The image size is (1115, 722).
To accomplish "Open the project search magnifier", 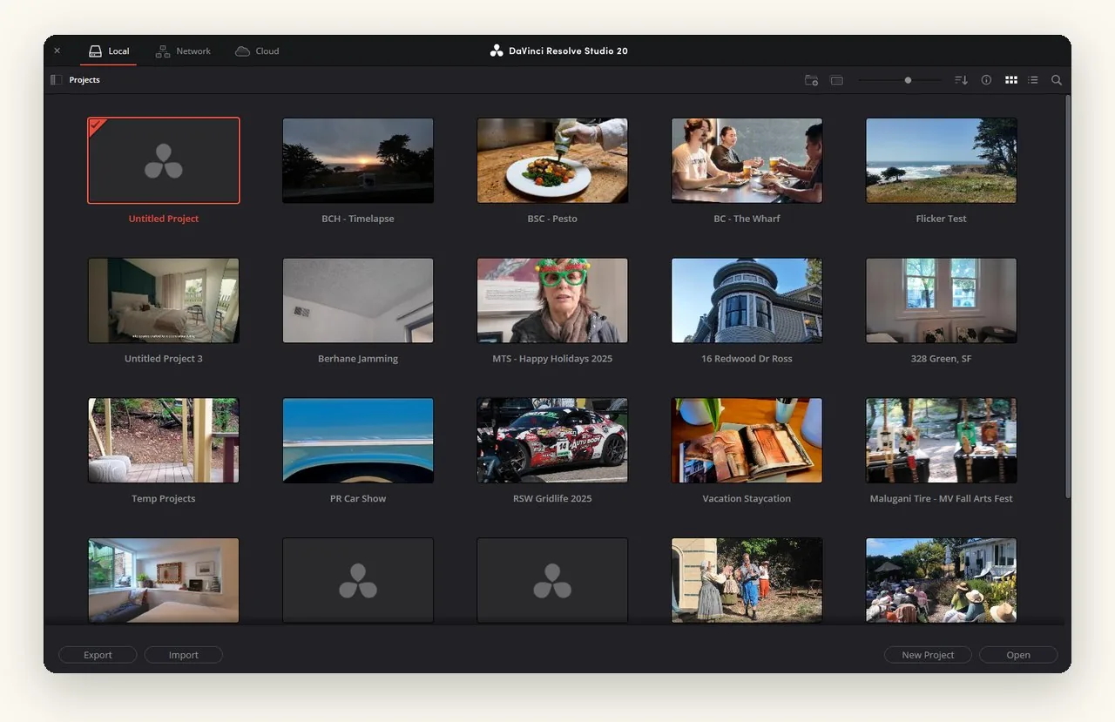I will [x=1057, y=80].
